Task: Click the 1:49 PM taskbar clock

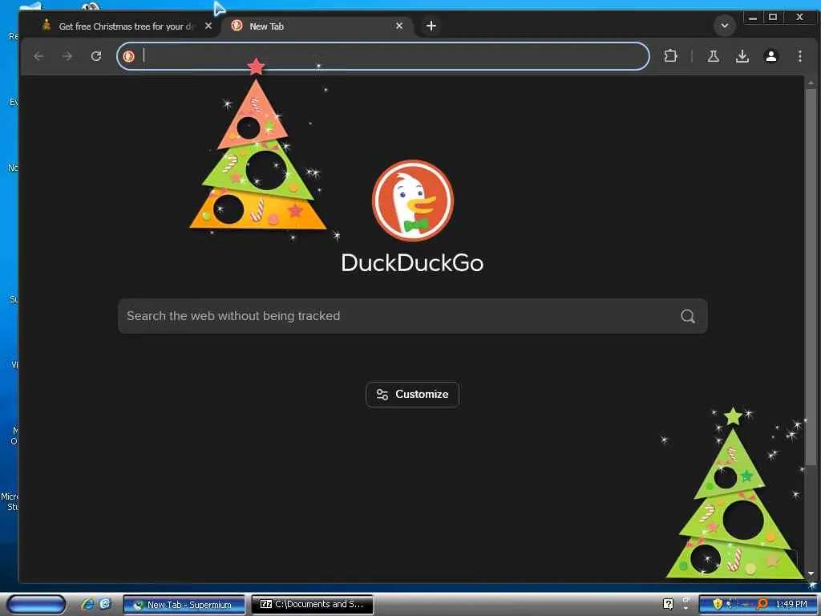Action: click(x=791, y=604)
